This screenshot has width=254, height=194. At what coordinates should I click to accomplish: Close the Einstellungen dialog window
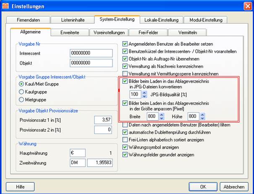point(248,6)
